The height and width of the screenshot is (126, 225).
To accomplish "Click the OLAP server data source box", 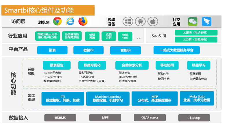I will point(150,118).
